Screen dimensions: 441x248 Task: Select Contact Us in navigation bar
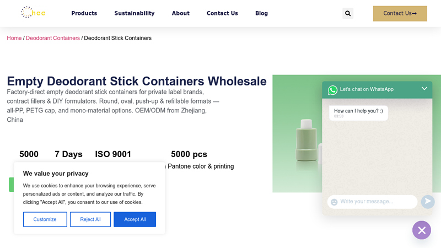pyautogui.click(x=222, y=13)
